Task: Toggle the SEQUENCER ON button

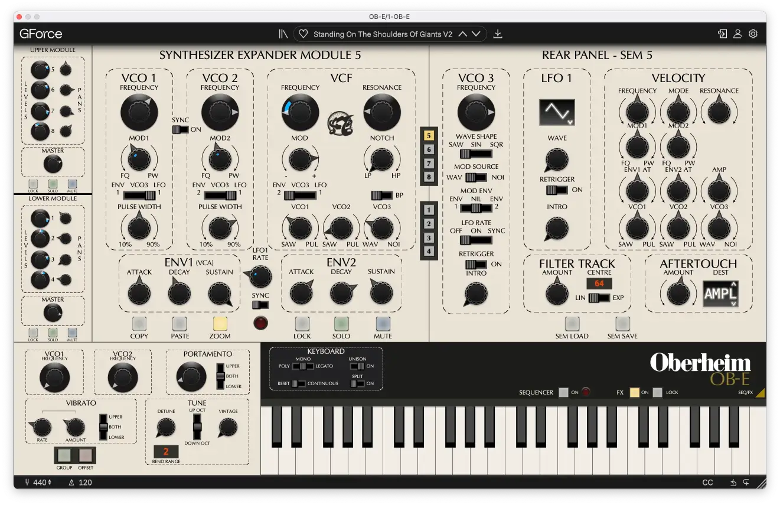Action: point(563,392)
